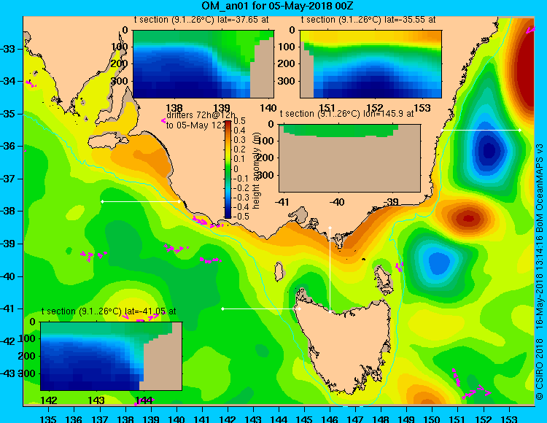Click the white section line at latitude -37.65
The height and width of the screenshot is (423, 547).
tap(141, 201)
